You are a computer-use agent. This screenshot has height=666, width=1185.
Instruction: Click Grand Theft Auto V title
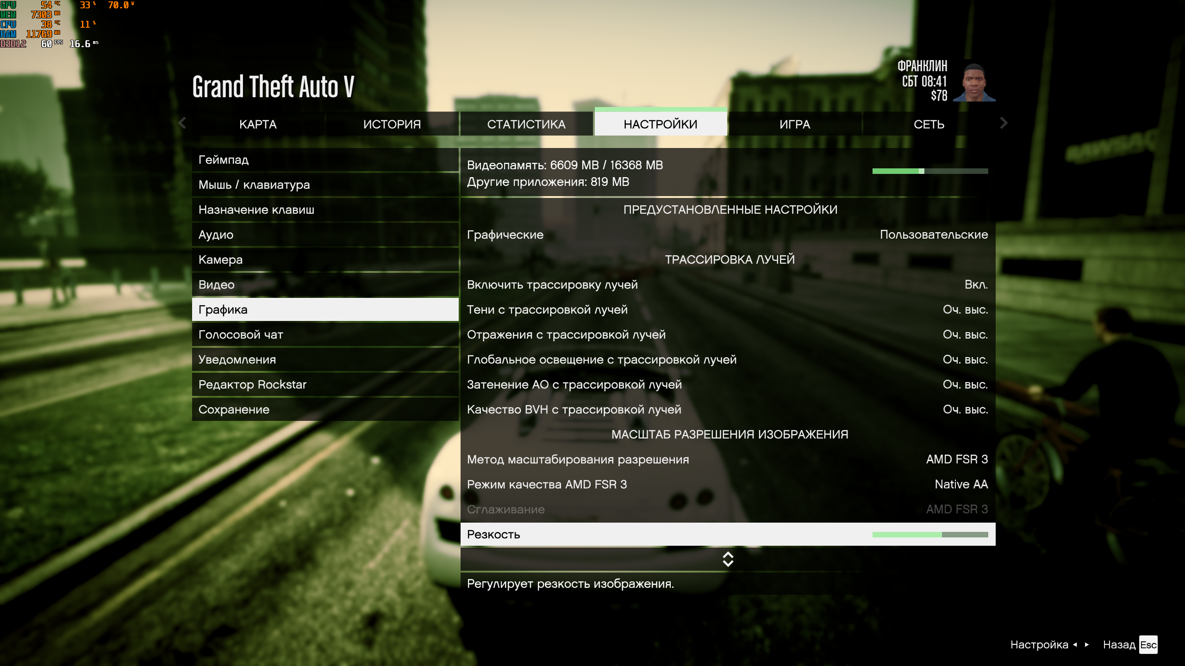point(273,86)
